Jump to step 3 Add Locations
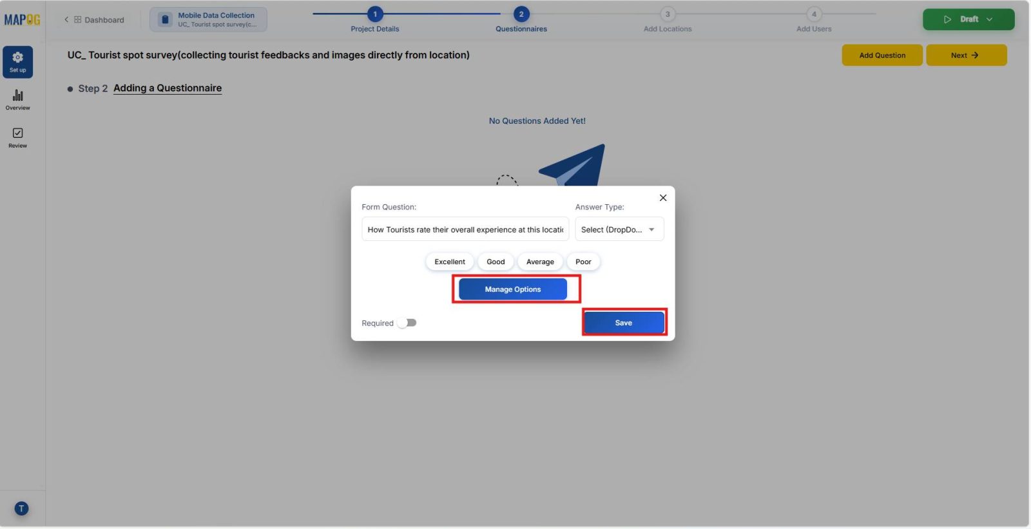This screenshot has width=1031, height=529. coord(668,14)
